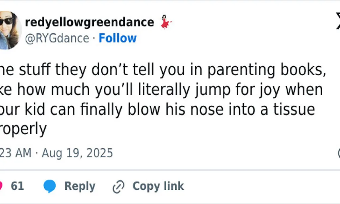Click the blue reply speech bubble icon
The width and height of the screenshot is (340, 204).
[x=50, y=186]
